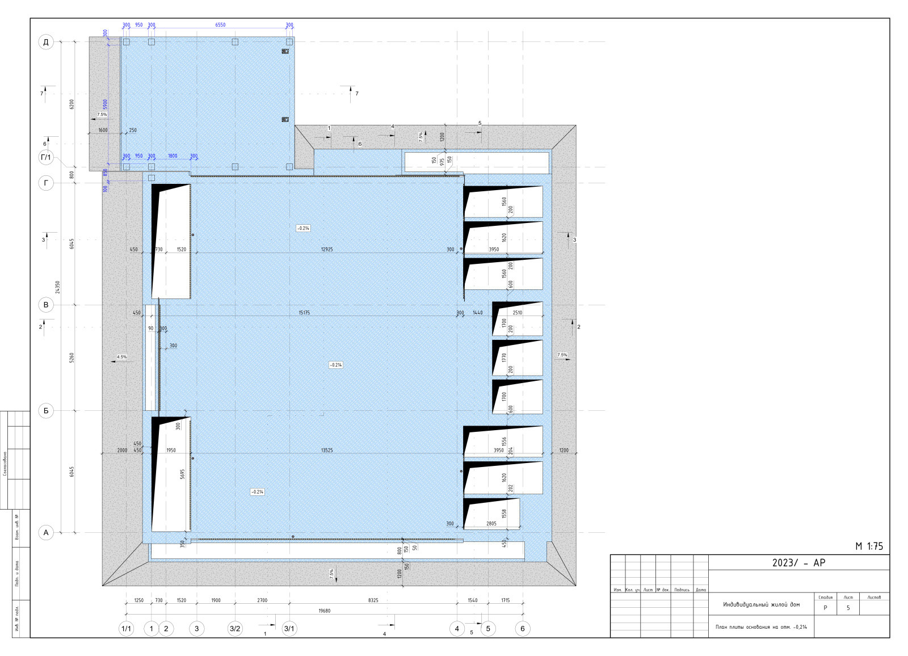Click the bottom axis bubble 1/1
The image size is (908, 656).
(x=126, y=628)
